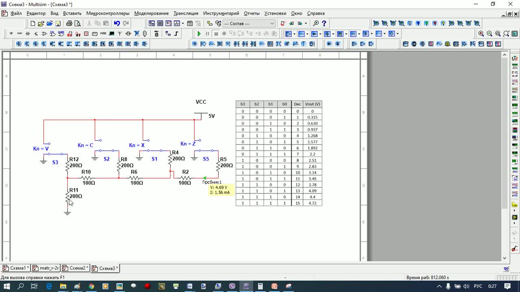The width and height of the screenshot is (520, 292).
Task: Save the current schematic
Action: (x=58, y=24)
